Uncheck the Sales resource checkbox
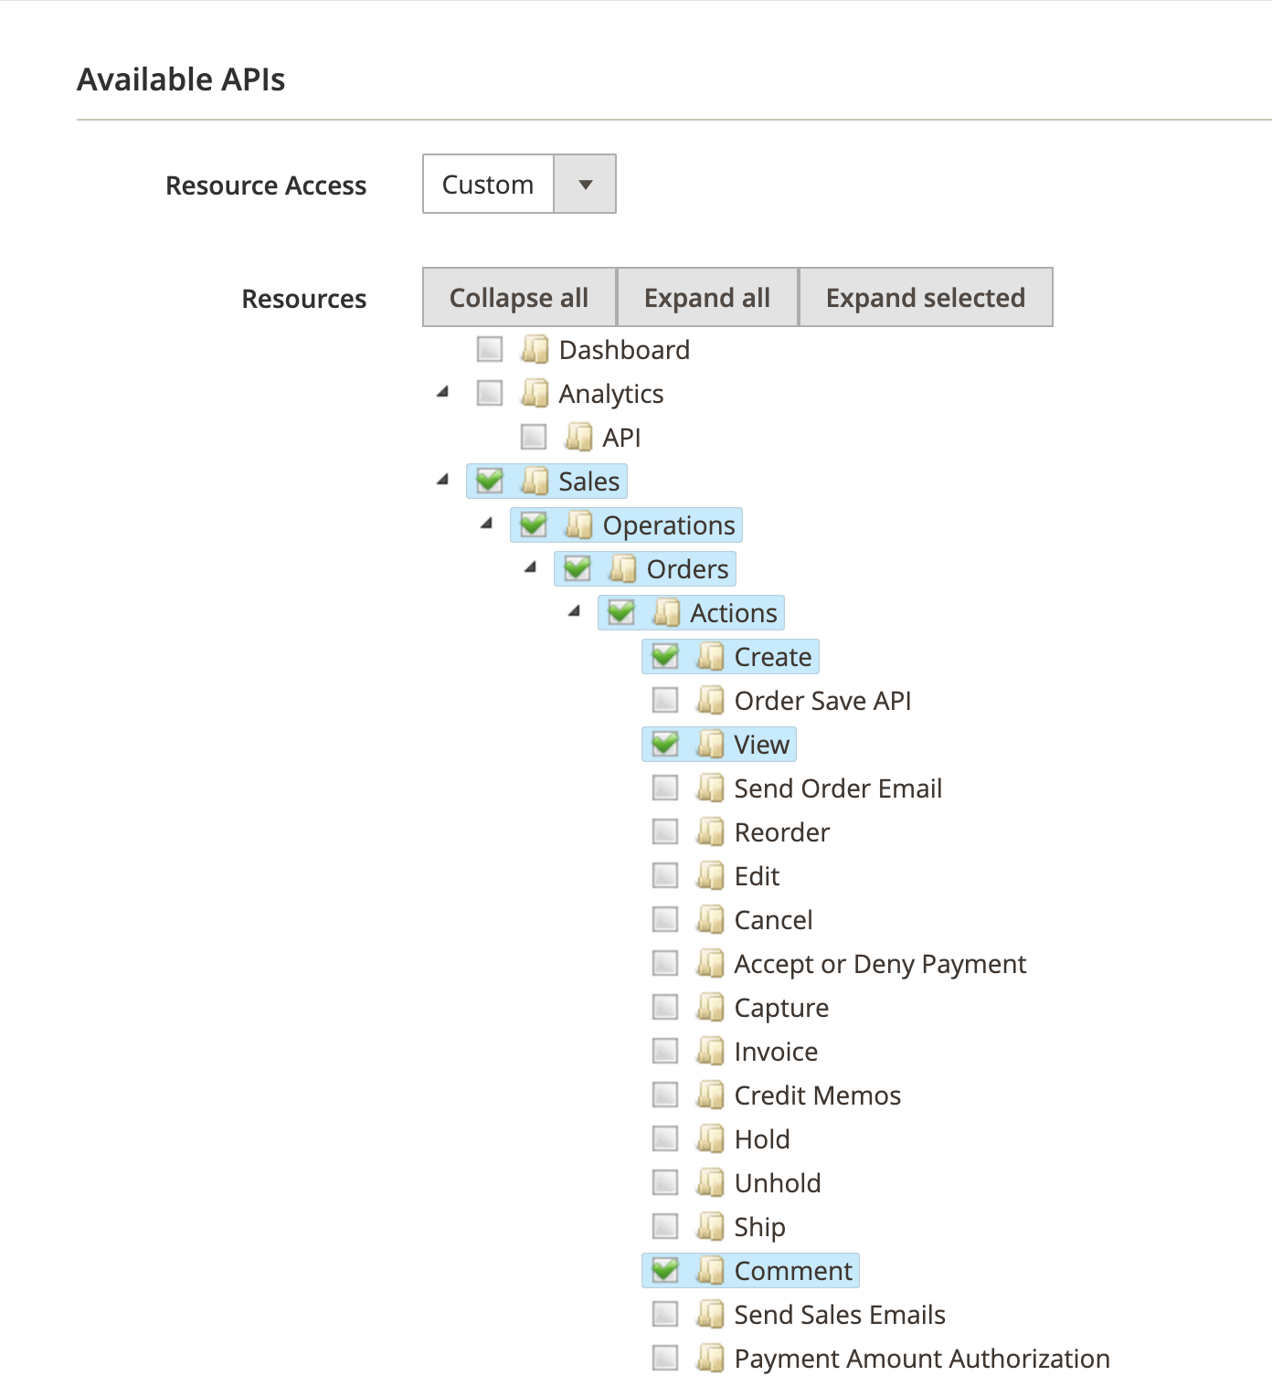The image size is (1272, 1376). (x=490, y=481)
